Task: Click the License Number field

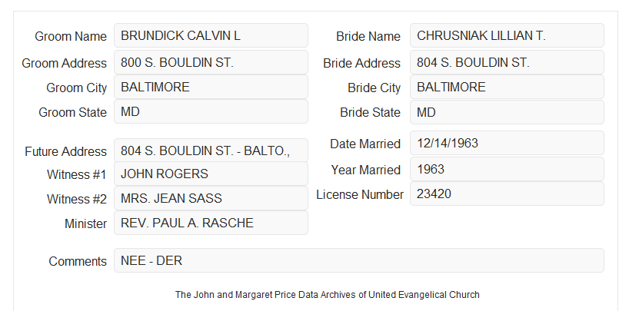Action: coord(507,194)
